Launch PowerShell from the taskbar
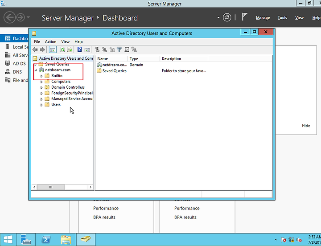321x246 pixels. point(46,239)
